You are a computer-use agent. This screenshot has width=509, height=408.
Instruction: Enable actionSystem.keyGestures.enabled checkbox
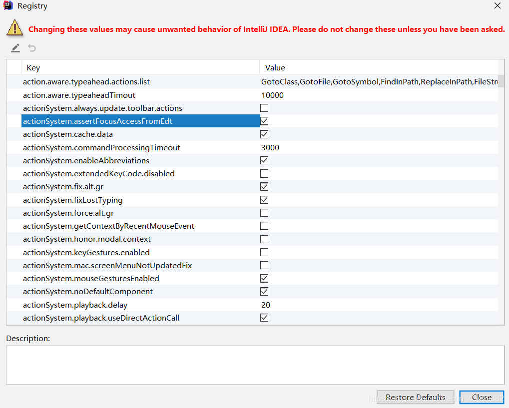tap(264, 252)
